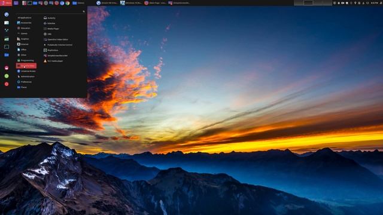Screen dimensions: 383x215
Task: Start Rhythmbox music player
Action: coord(51,50)
